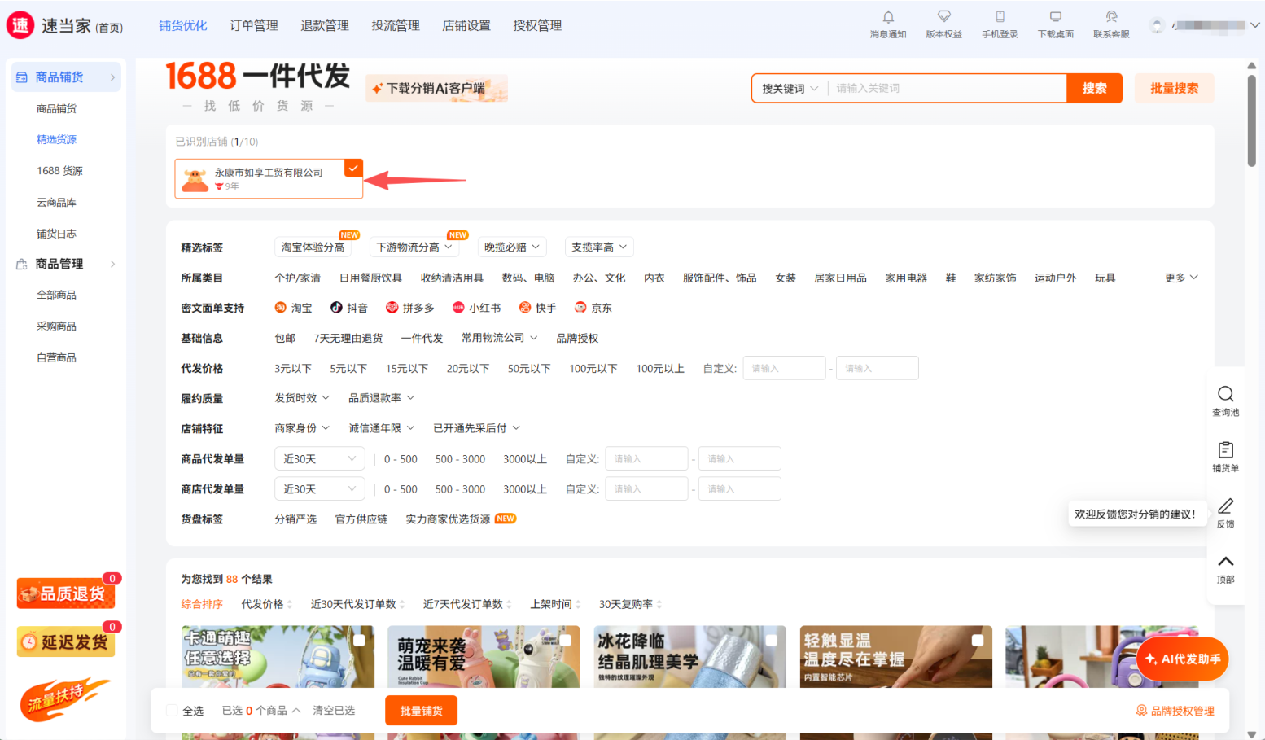Open the 消息通知 bell icon
1265x740 pixels.
[887, 17]
